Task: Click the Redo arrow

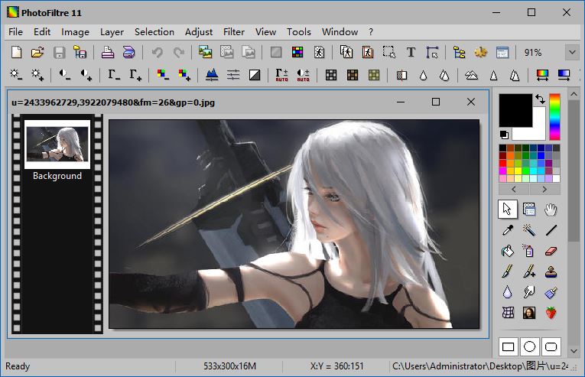Action: pos(179,52)
